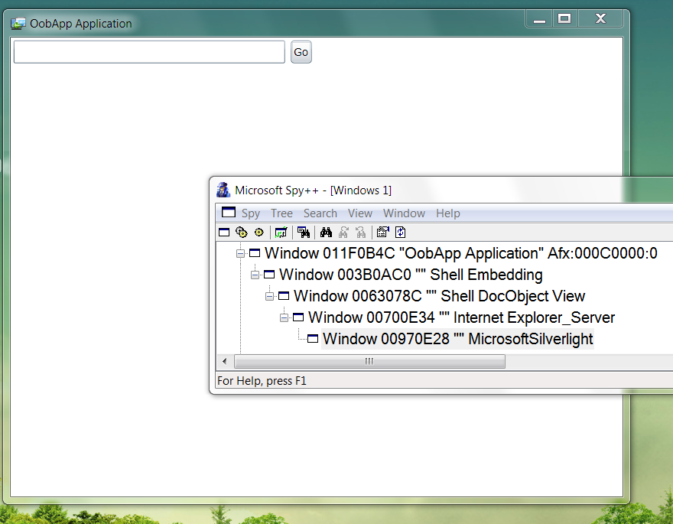This screenshot has width=673, height=524.
Task: Click the Spy++ title bar application icon
Action: (223, 190)
